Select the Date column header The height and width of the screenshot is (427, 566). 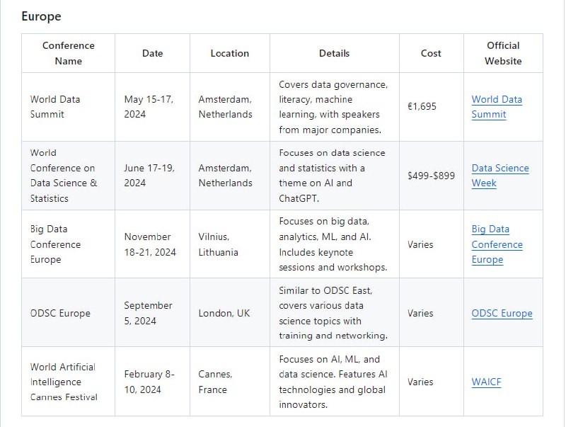click(152, 53)
